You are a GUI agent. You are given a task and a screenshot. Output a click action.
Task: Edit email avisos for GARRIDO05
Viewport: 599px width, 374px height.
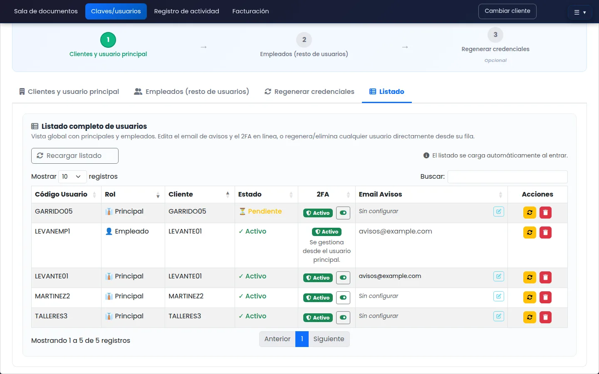(x=499, y=212)
